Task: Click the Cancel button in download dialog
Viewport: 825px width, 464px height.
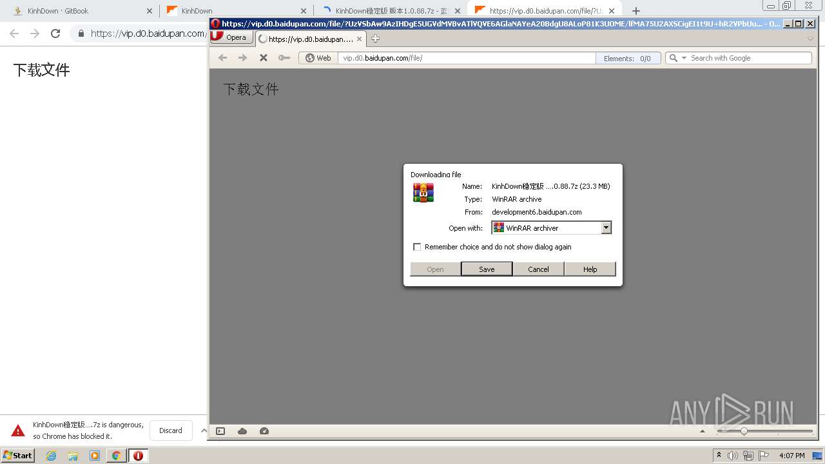Action: 538,269
